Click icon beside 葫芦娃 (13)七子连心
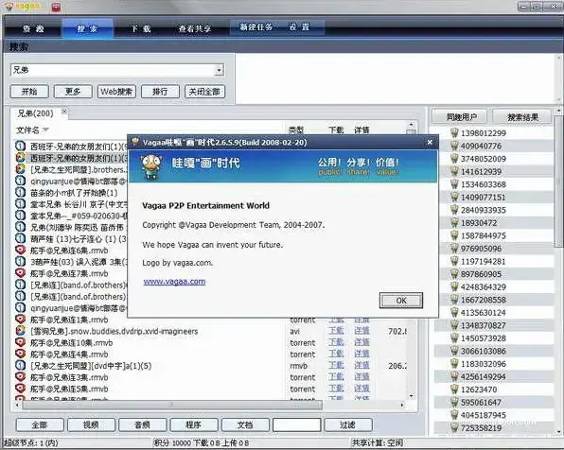Screen dimensions: 564x450 click(x=20, y=238)
